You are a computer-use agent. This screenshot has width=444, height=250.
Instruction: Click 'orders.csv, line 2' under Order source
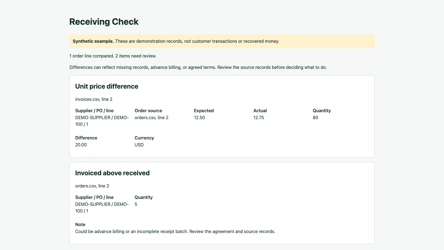click(x=152, y=117)
